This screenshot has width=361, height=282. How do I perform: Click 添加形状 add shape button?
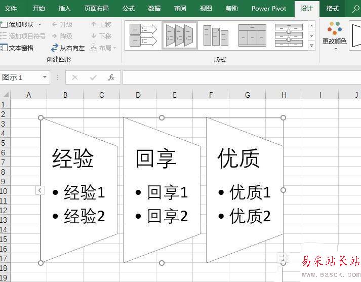(17, 24)
